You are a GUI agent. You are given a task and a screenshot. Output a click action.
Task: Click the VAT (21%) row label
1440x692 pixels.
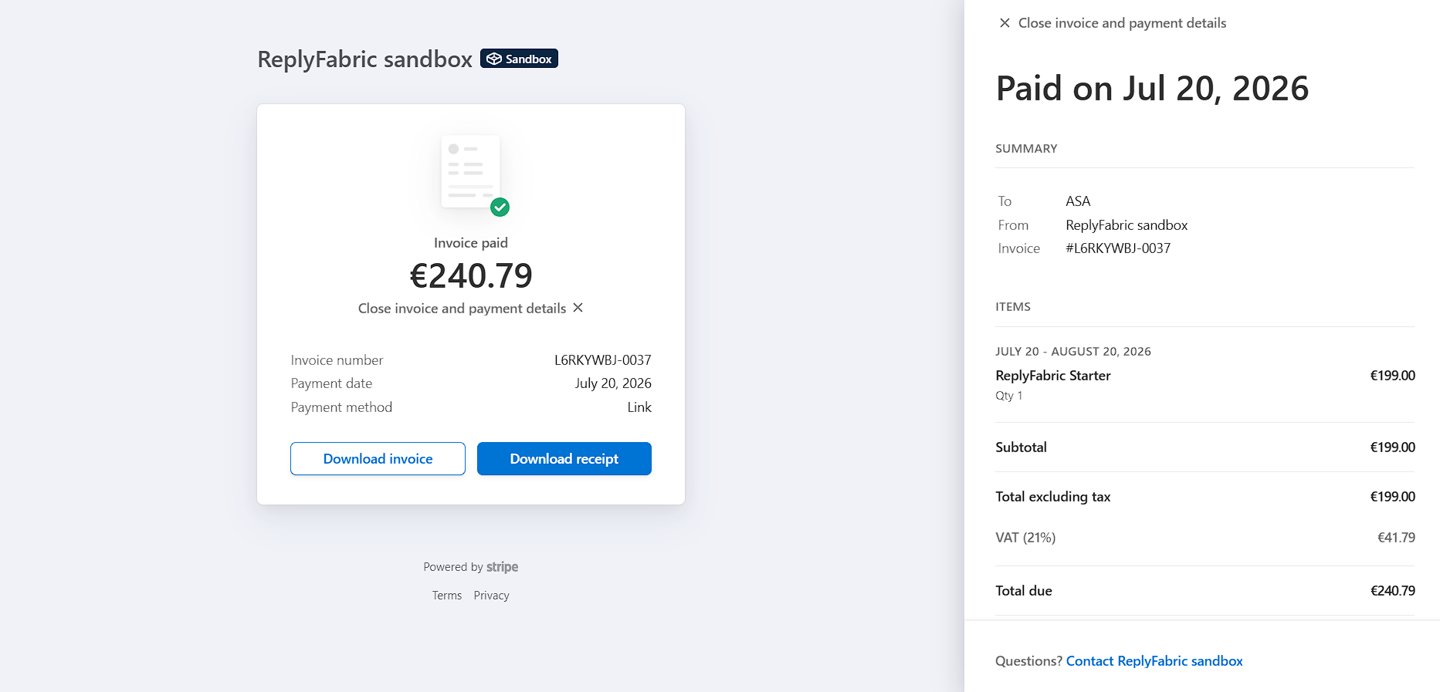pos(1025,538)
